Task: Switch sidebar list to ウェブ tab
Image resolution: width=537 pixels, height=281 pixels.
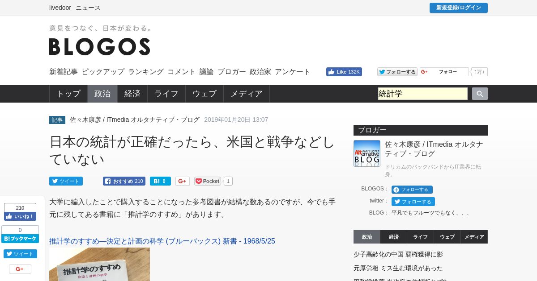Action: coord(447,237)
